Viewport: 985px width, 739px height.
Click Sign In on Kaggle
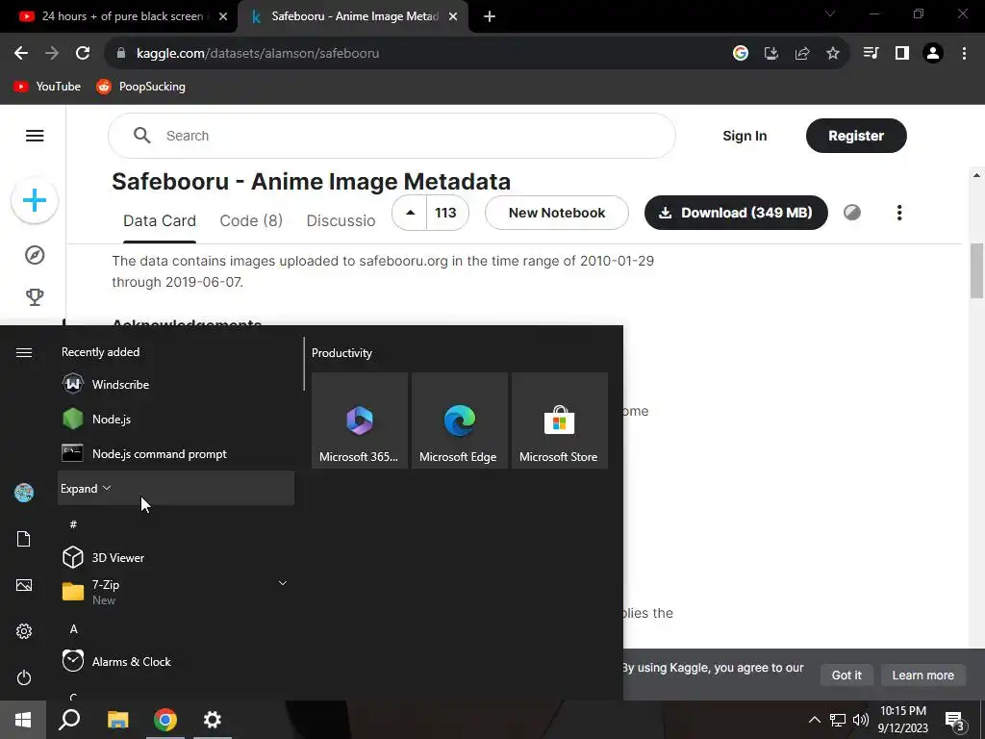tap(745, 136)
